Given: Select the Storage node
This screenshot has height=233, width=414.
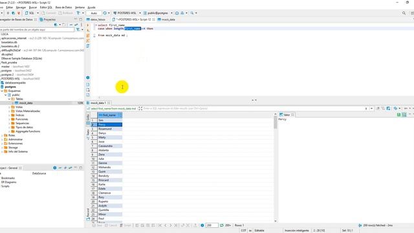Looking at the screenshot, I should pyautogui.click(x=13, y=148).
